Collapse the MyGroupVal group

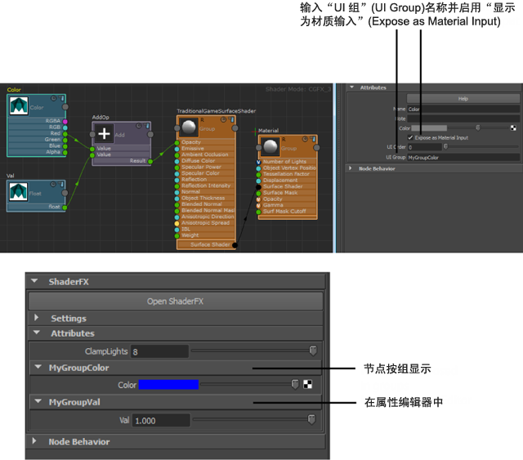click(38, 401)
